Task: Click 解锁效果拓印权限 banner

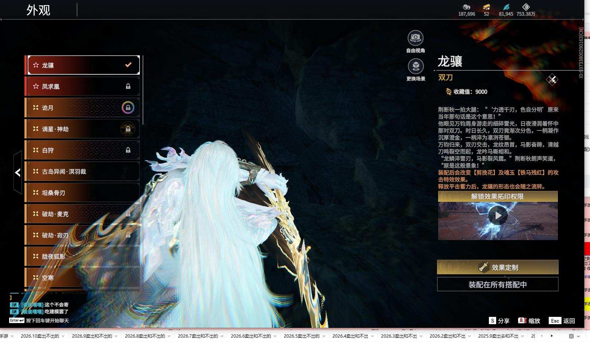Action: [498, 196]
